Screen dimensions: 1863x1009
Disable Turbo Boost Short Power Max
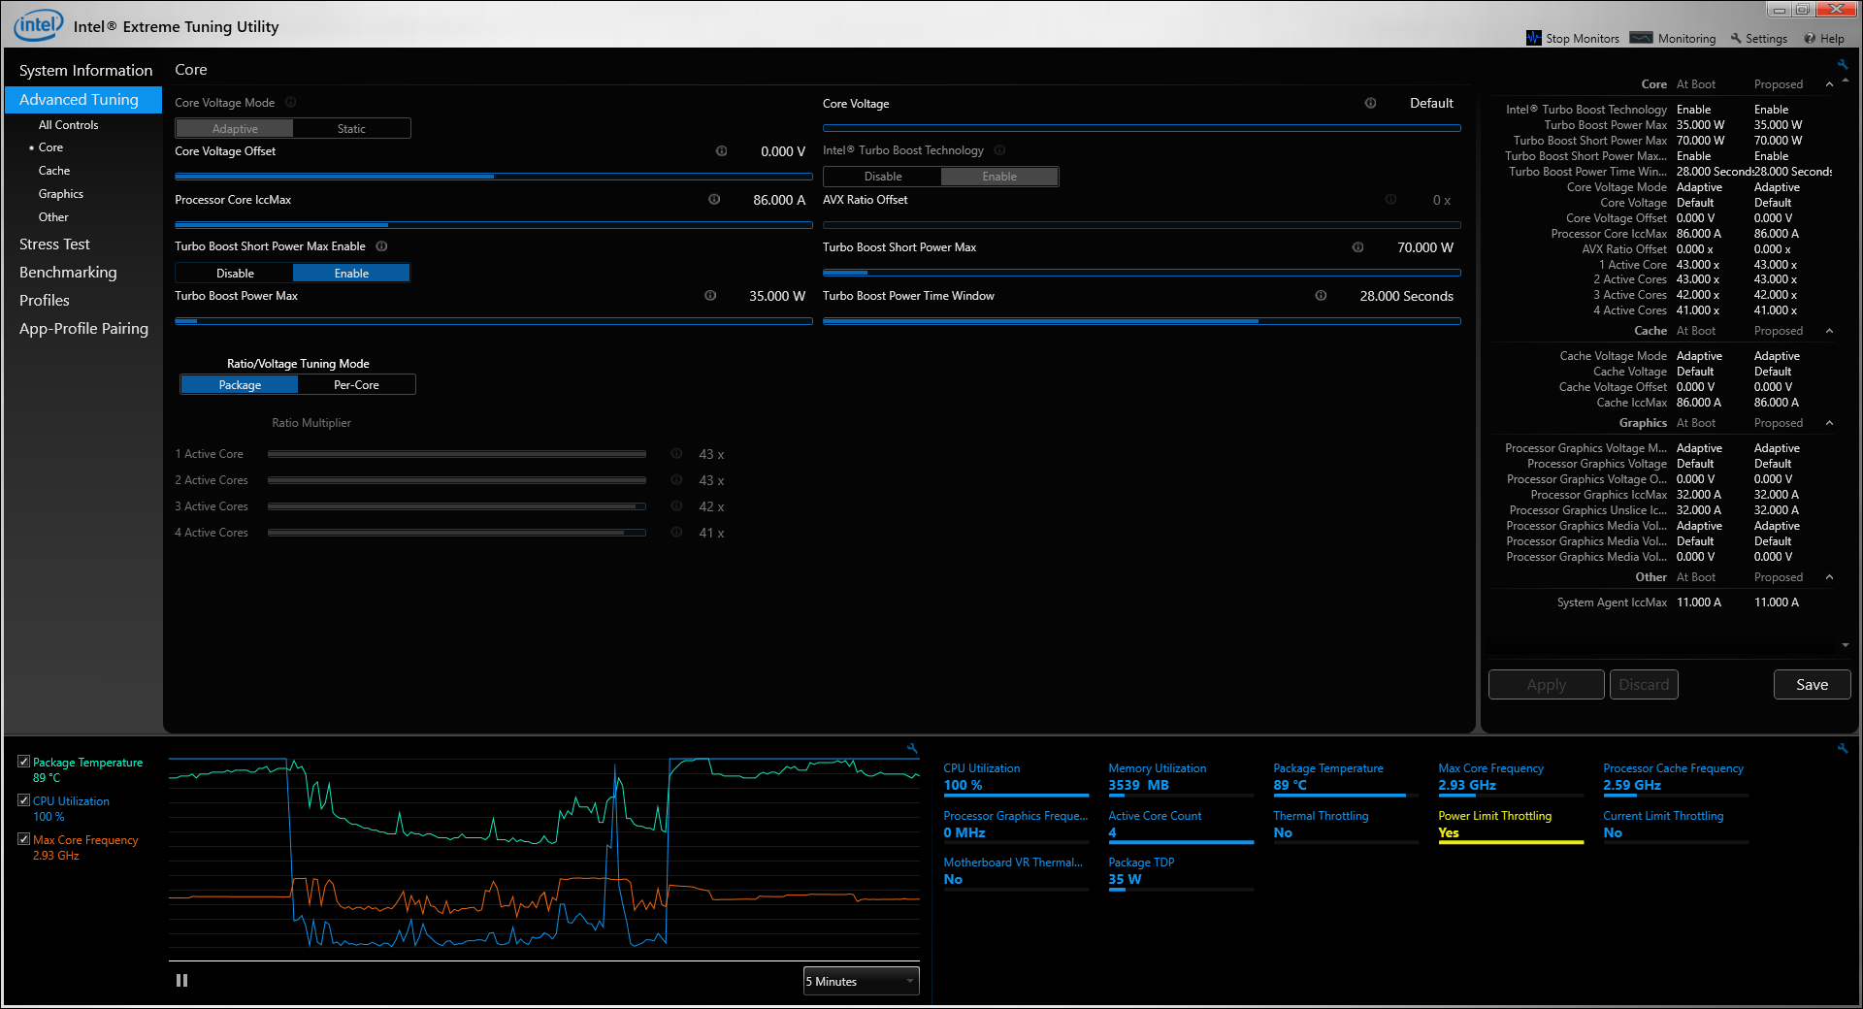tap(235, 273)
